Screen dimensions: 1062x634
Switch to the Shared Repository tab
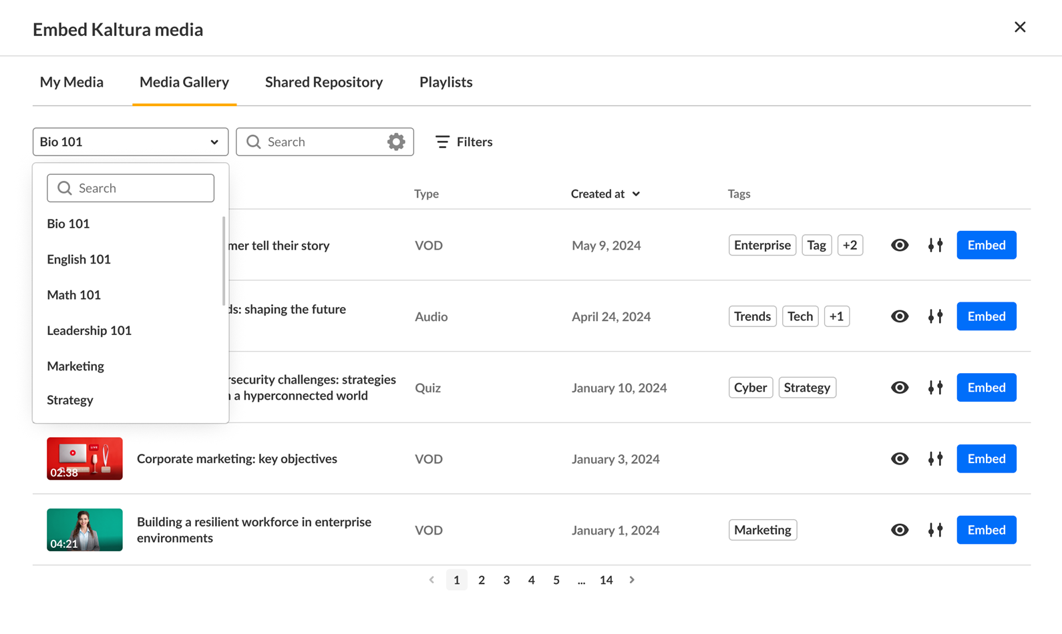pos(324,82)
